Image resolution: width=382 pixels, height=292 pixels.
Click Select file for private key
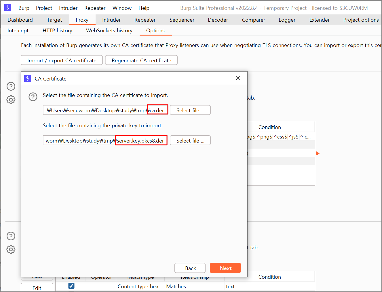click(190, 141)
